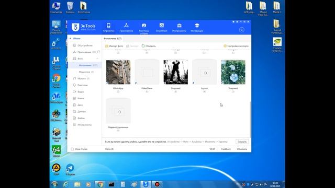The height and width of the screenshot is (188, 335).
Task: Open Инструкции in top navigation
Action: click(x=197, y=28)
